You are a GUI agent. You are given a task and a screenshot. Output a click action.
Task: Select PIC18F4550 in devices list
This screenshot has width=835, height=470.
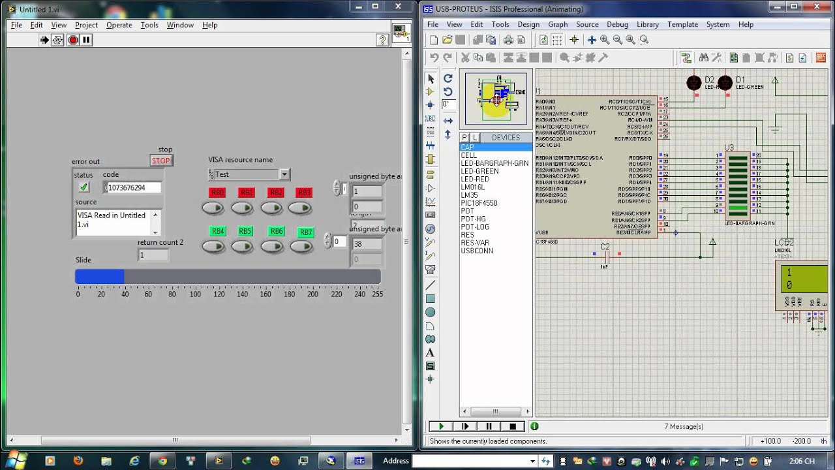pyautogui.click(x=479, y=203)
